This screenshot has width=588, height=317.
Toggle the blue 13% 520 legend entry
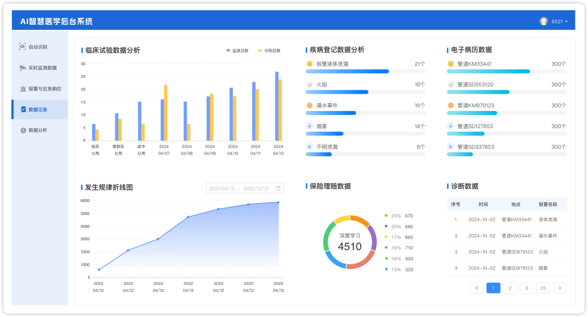[x=399, y=270]
